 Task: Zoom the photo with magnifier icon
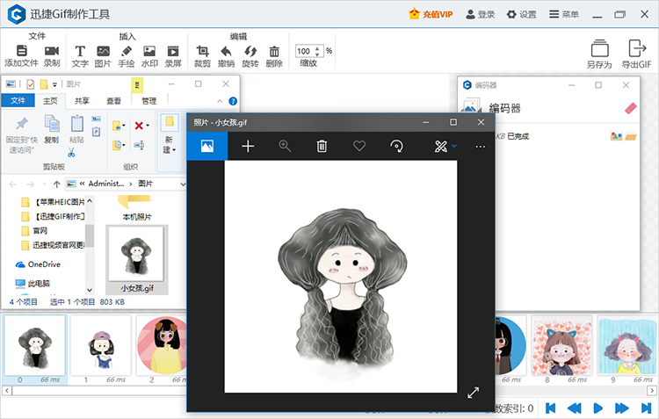tap(285, 146)
